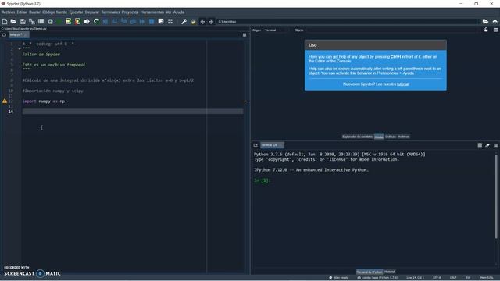500x281 pixels.
Task: Remove all variables eraser icon
Action: coord(487,145)
